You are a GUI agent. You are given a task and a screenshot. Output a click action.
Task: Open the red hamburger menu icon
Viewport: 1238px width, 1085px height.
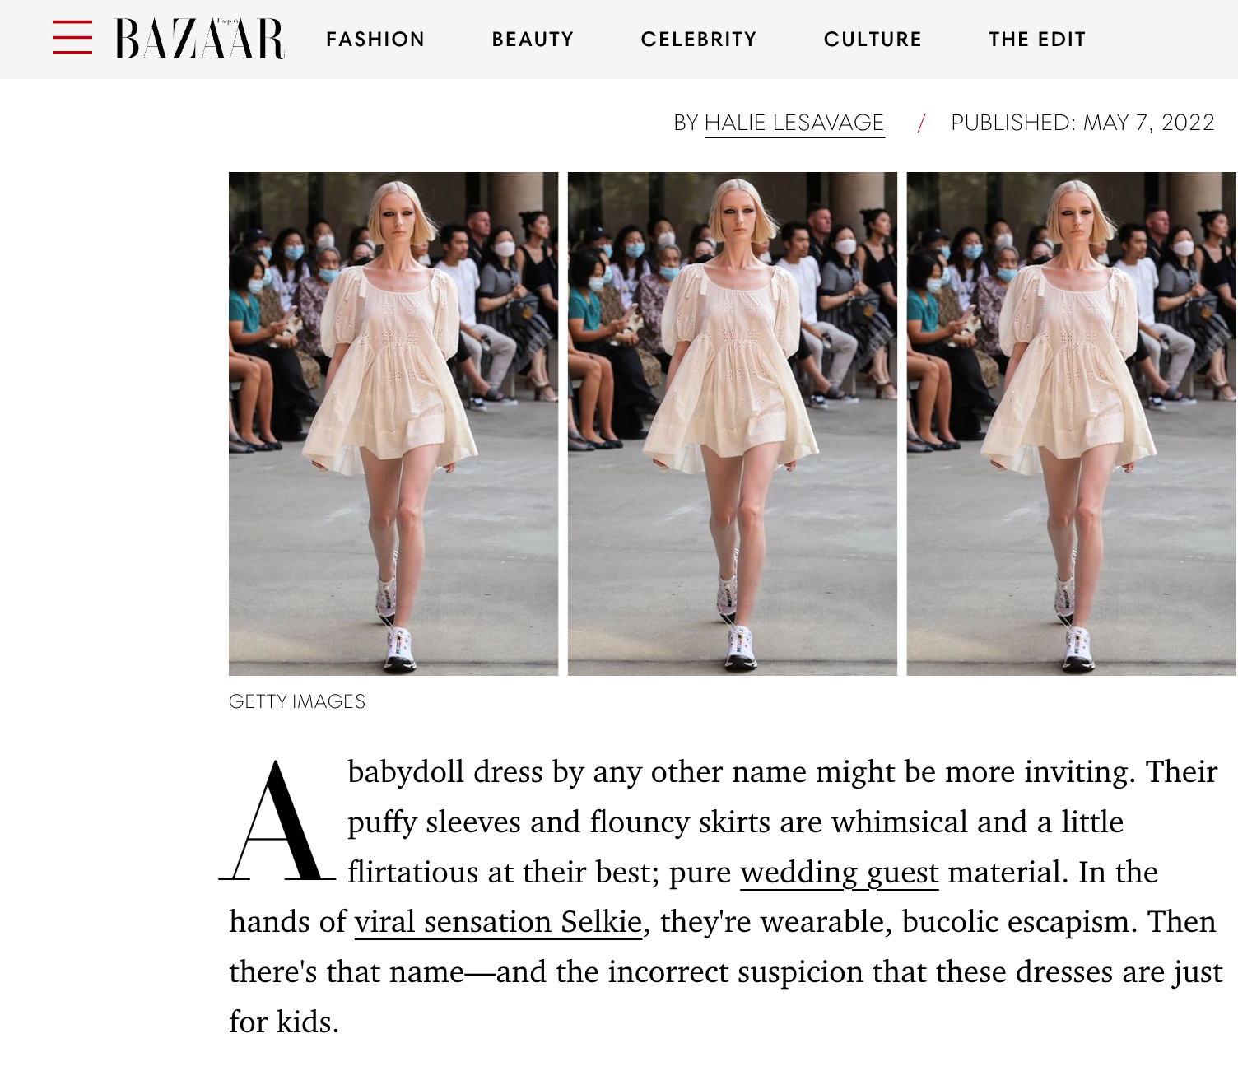point(72,38)
